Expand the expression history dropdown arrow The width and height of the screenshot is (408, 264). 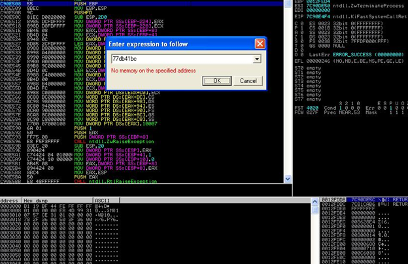256,59
